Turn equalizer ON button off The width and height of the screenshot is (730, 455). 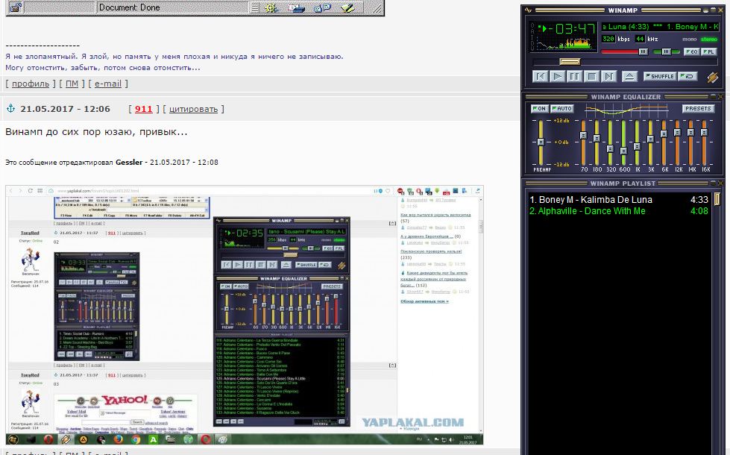(x=539, y=108)
